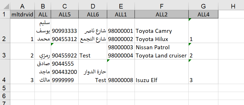Viewport: 244px width, 105px height.
Task: Click green error triangle in cell C3
Action: click(52, 44)
